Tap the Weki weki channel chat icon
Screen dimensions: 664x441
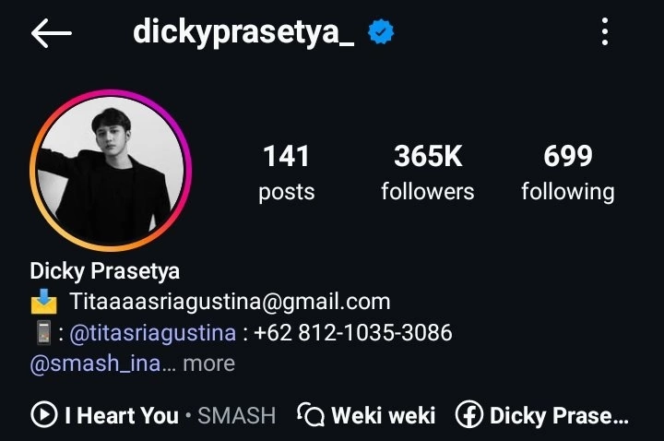311,414
